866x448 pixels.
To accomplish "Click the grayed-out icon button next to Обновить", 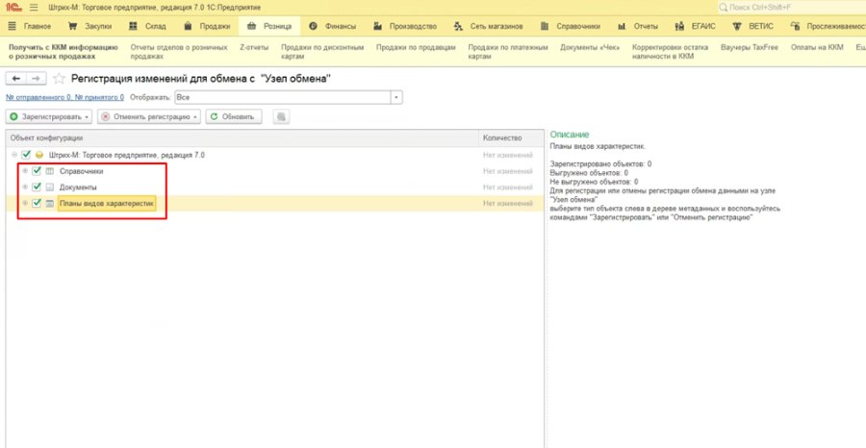I will tap(281, 117).
